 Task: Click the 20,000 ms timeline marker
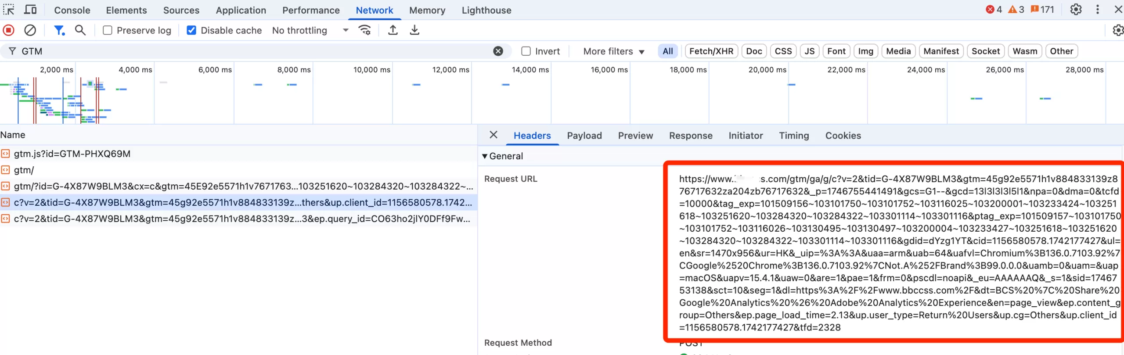[767, 69]
